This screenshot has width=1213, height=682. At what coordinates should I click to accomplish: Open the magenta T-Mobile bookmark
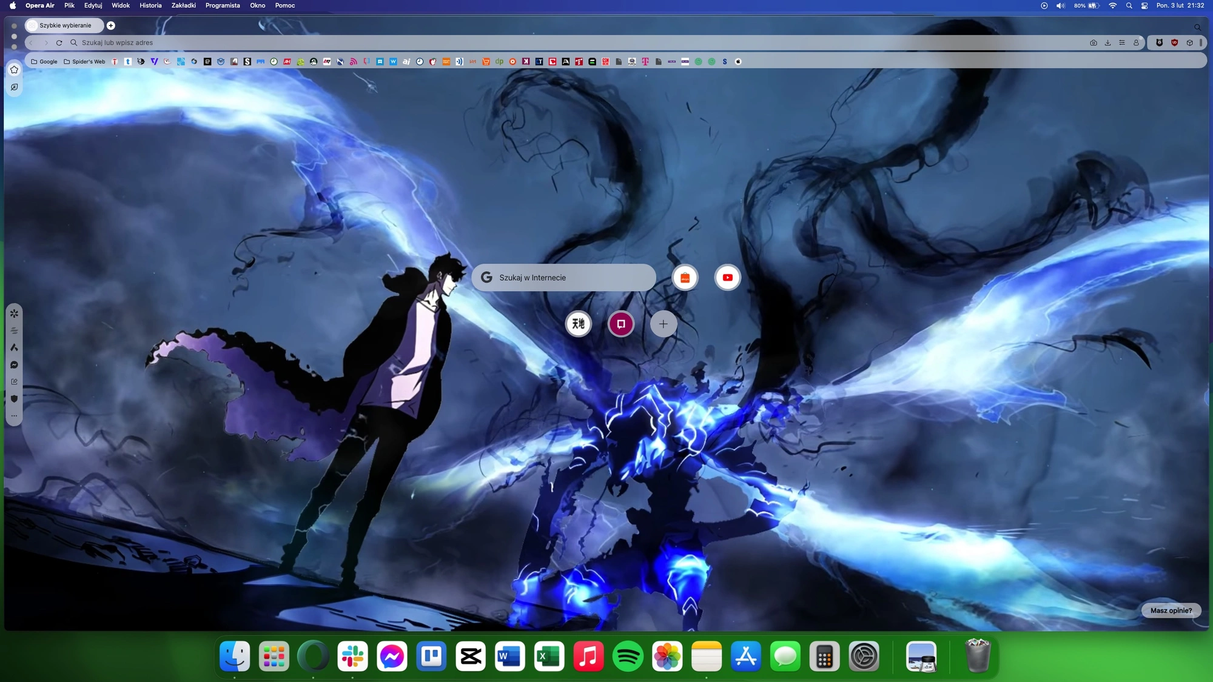(x=645, y=62)
